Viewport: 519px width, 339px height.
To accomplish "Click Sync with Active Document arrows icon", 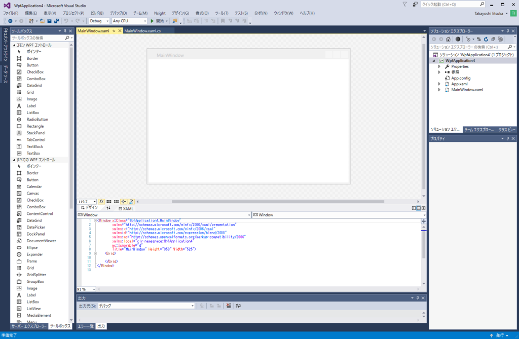I will click(x=478, y=39).
